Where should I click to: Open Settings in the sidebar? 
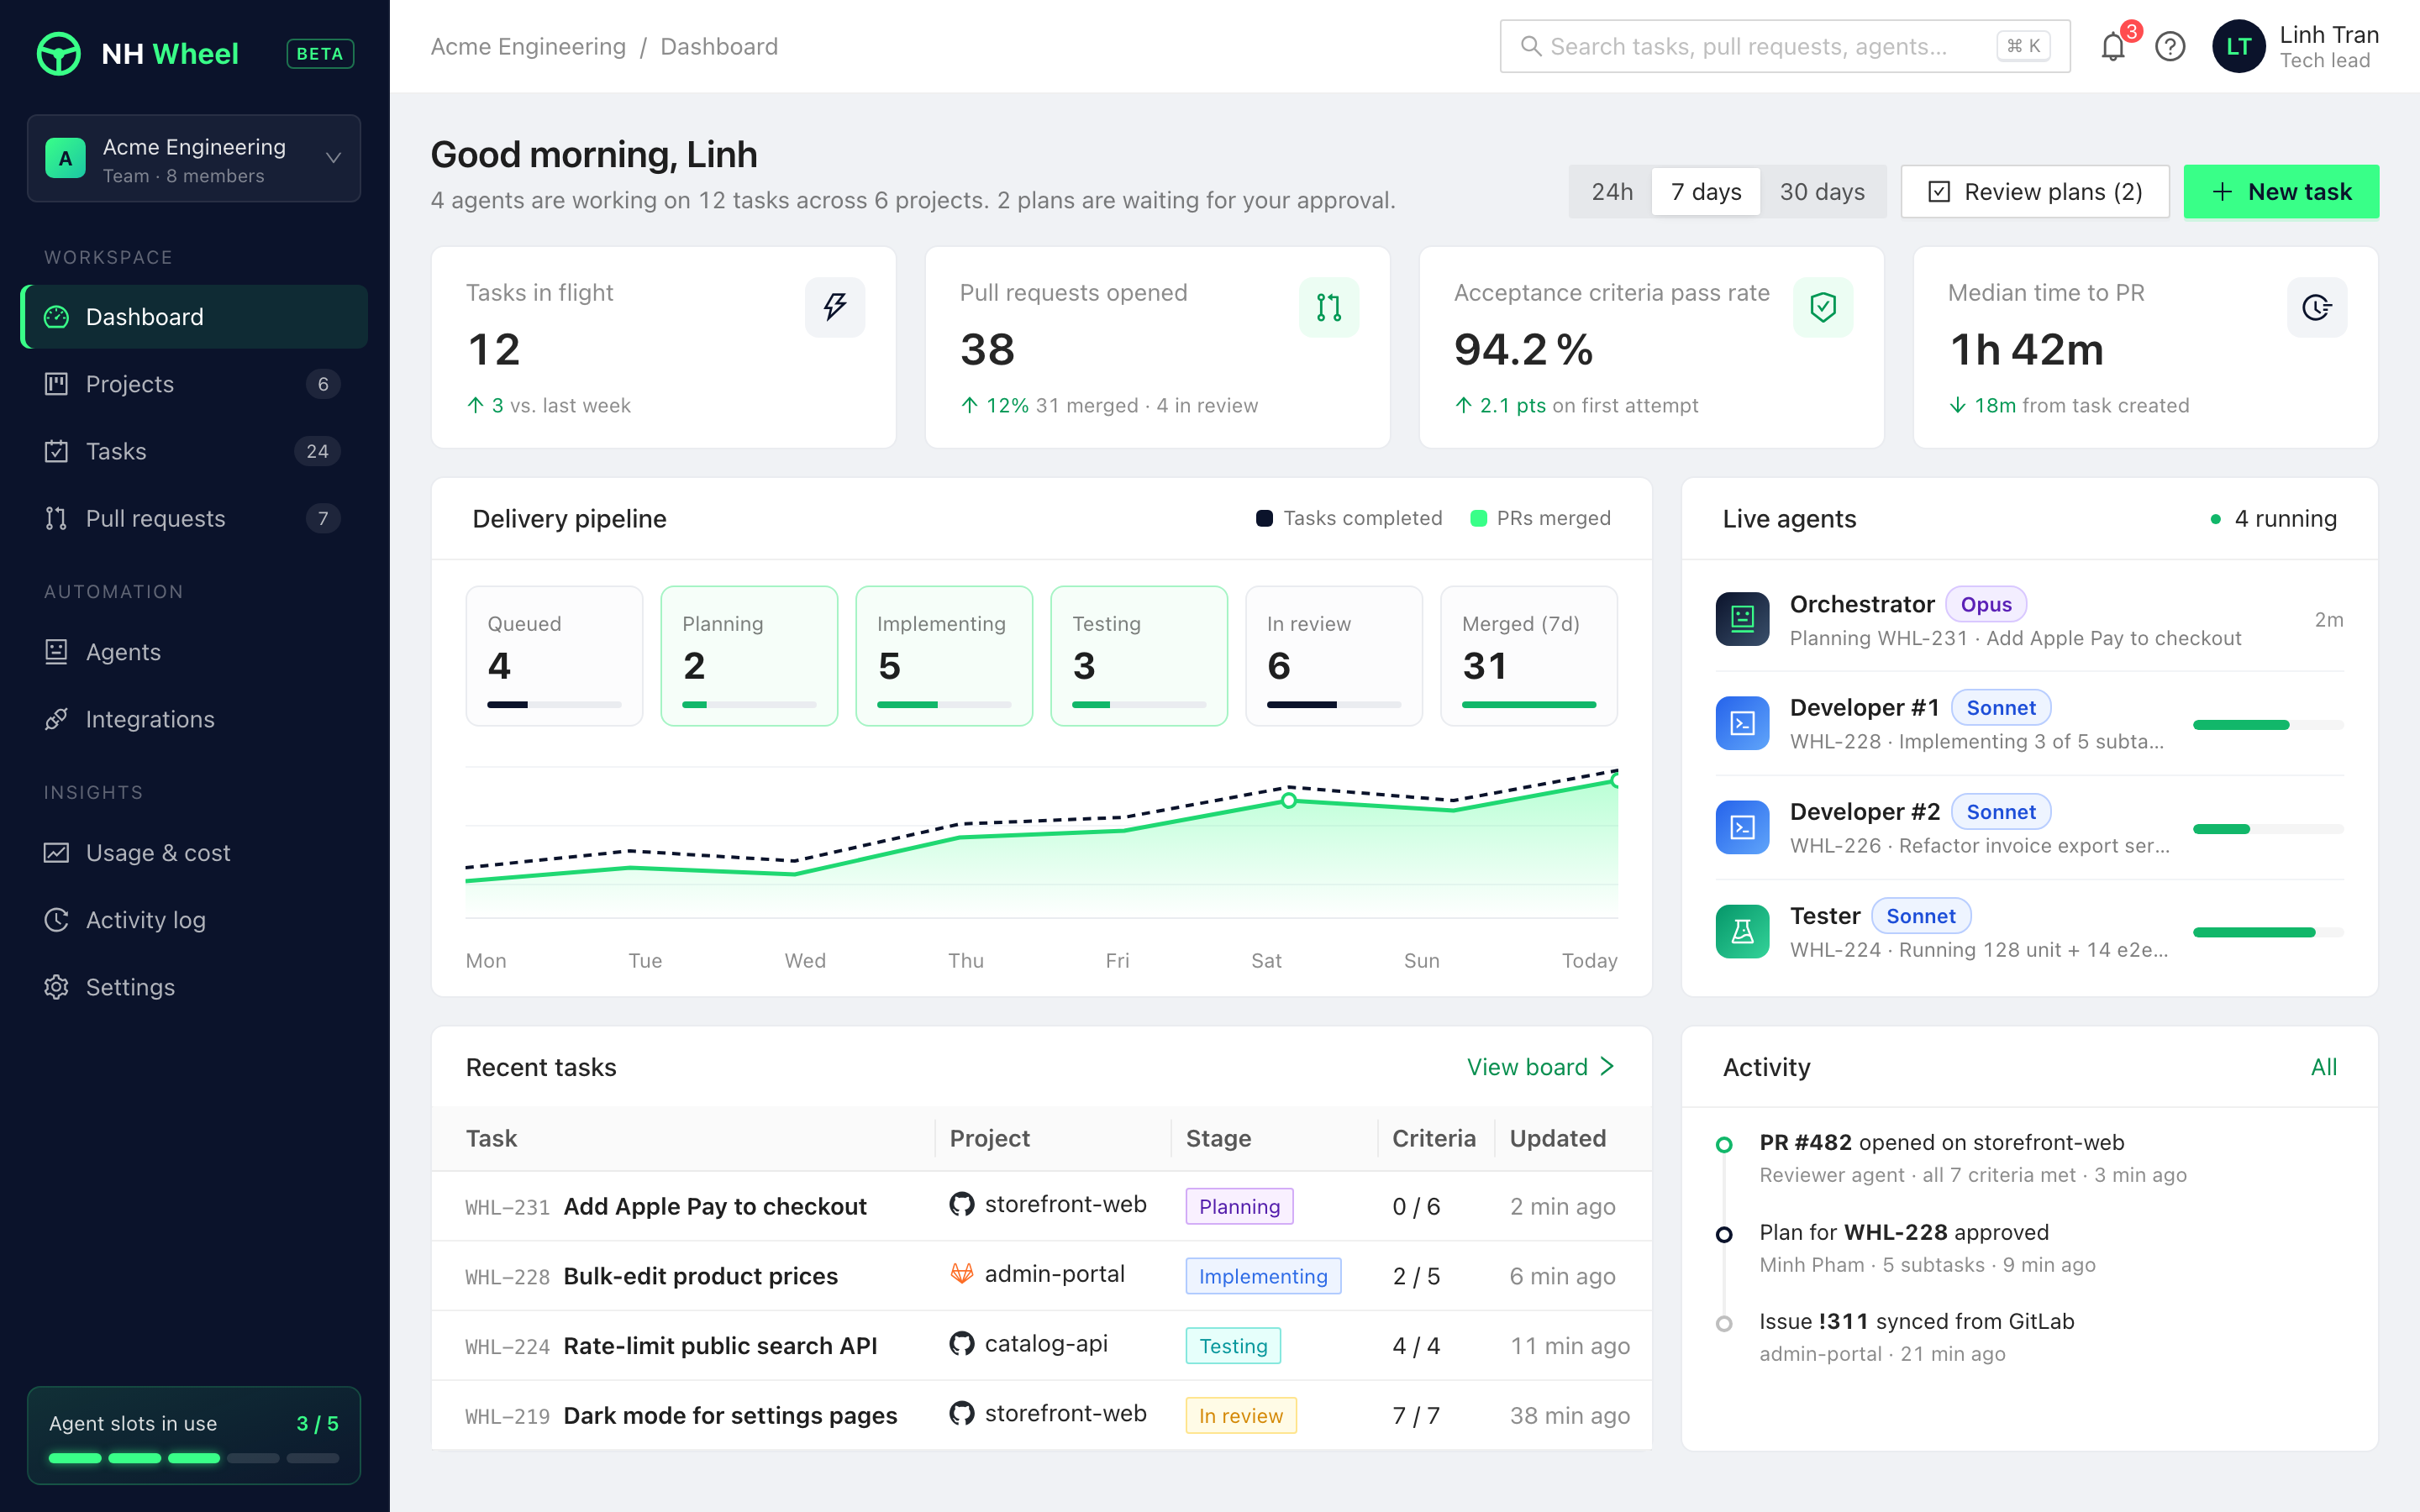[194, 987]
